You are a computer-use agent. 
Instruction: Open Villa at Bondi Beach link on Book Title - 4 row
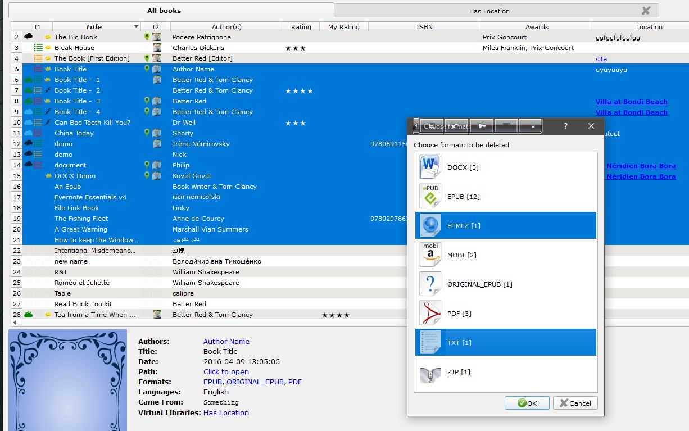[632, 112]
